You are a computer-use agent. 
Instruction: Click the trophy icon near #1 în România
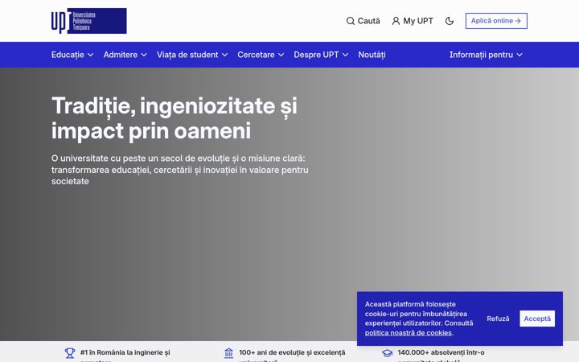tap(70, 353)
